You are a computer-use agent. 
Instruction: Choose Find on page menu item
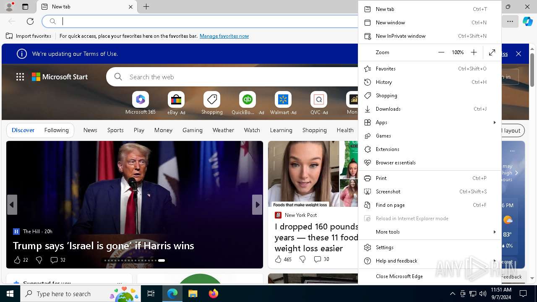tap(430, 205)
